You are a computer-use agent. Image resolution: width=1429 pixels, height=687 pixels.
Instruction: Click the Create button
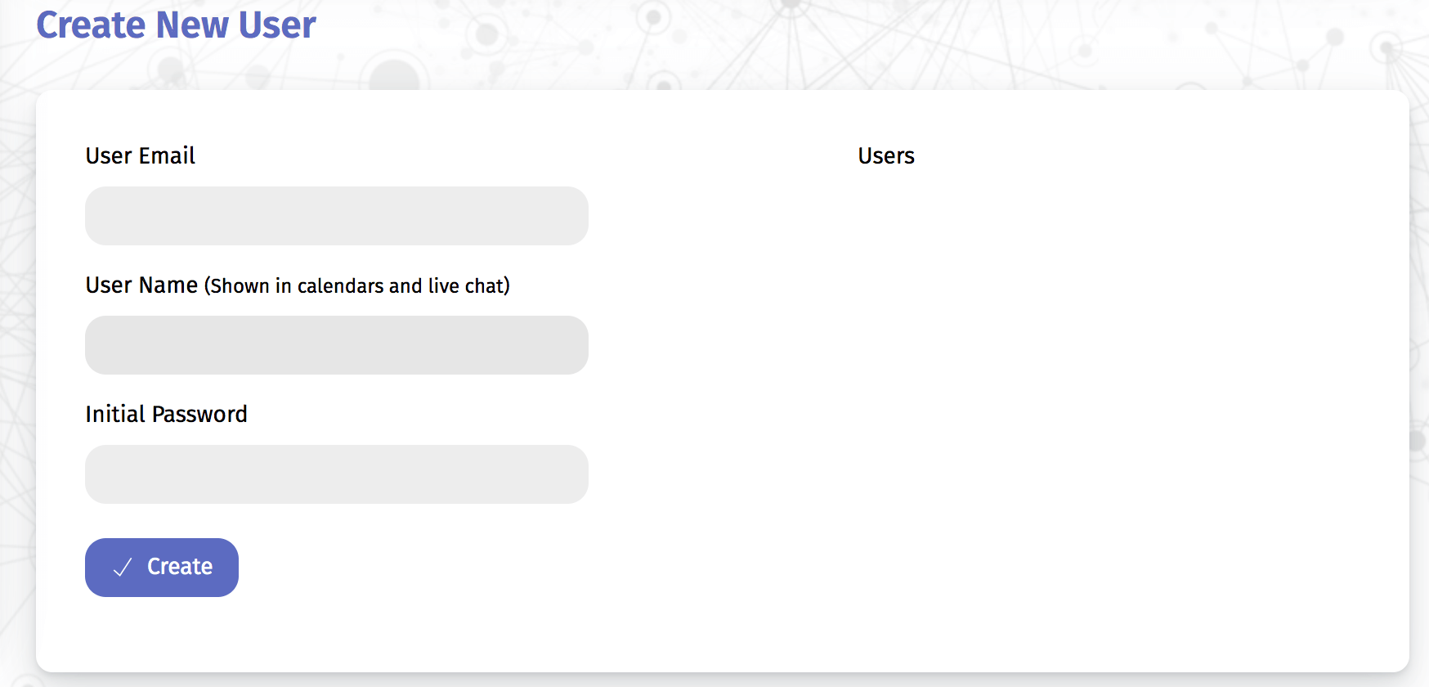(x=162, y=568)
